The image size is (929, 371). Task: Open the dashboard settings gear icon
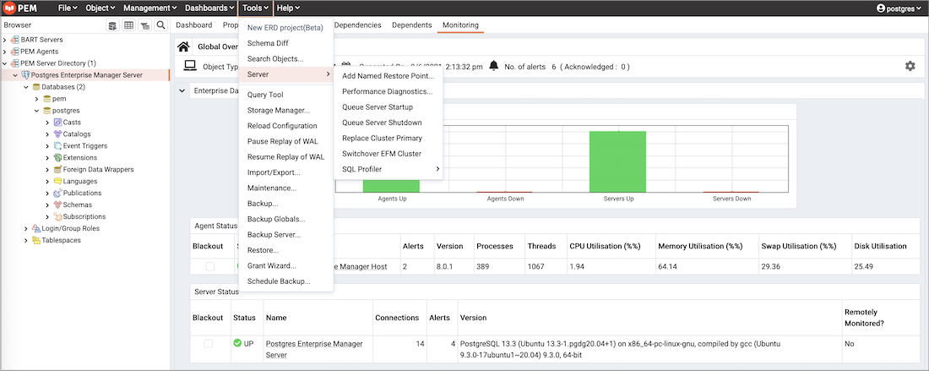click(910, 67)
